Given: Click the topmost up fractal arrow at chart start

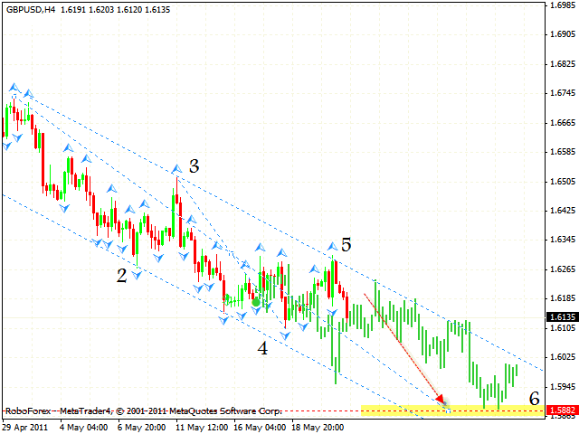Looking at the screenshot, I should coord(14,88).
